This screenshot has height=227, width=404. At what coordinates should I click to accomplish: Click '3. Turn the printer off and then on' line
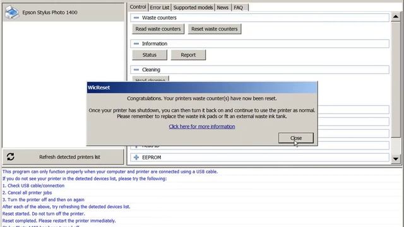(44, 199)
